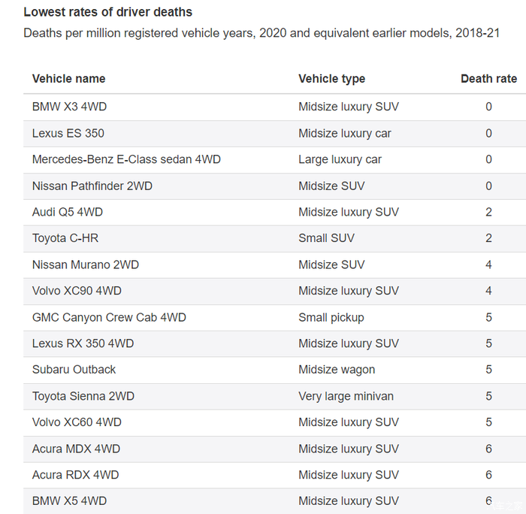526x514 pixels.
Task: Click the "Large luxury car" type cell
Action: 340,159
